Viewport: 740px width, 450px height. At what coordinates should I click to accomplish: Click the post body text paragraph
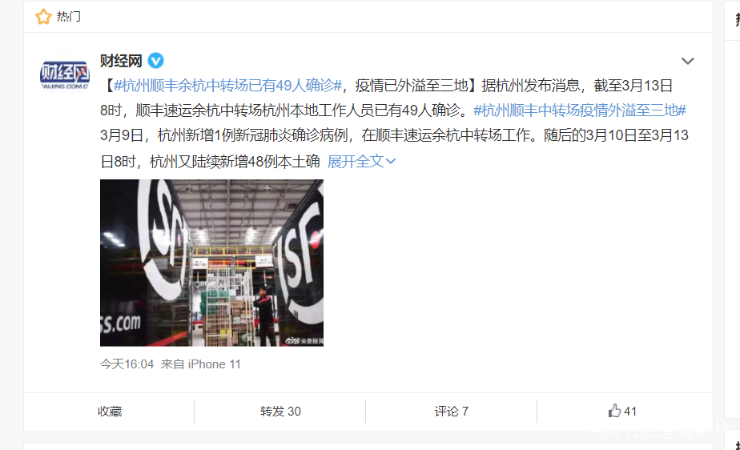point(394,123)
